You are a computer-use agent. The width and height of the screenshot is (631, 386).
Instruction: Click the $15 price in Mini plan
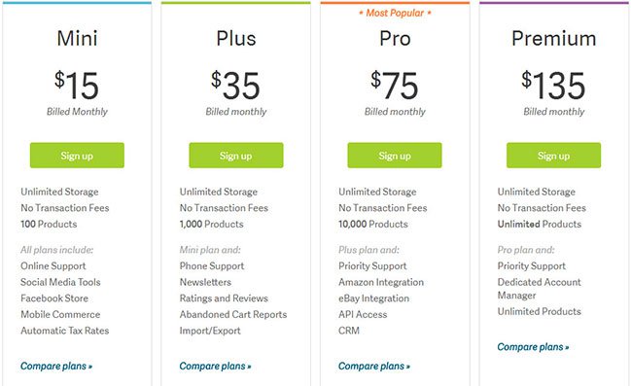[x=77, y=85]
